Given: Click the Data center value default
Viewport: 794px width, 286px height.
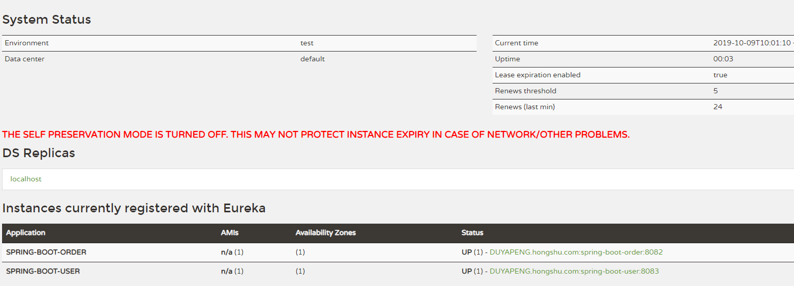Looking at the screenshot, I should click(313, 59).
